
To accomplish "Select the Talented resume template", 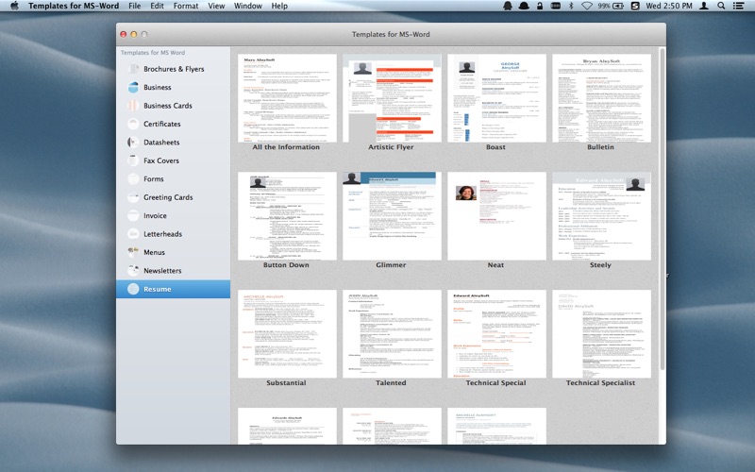I will click(392, 334).
